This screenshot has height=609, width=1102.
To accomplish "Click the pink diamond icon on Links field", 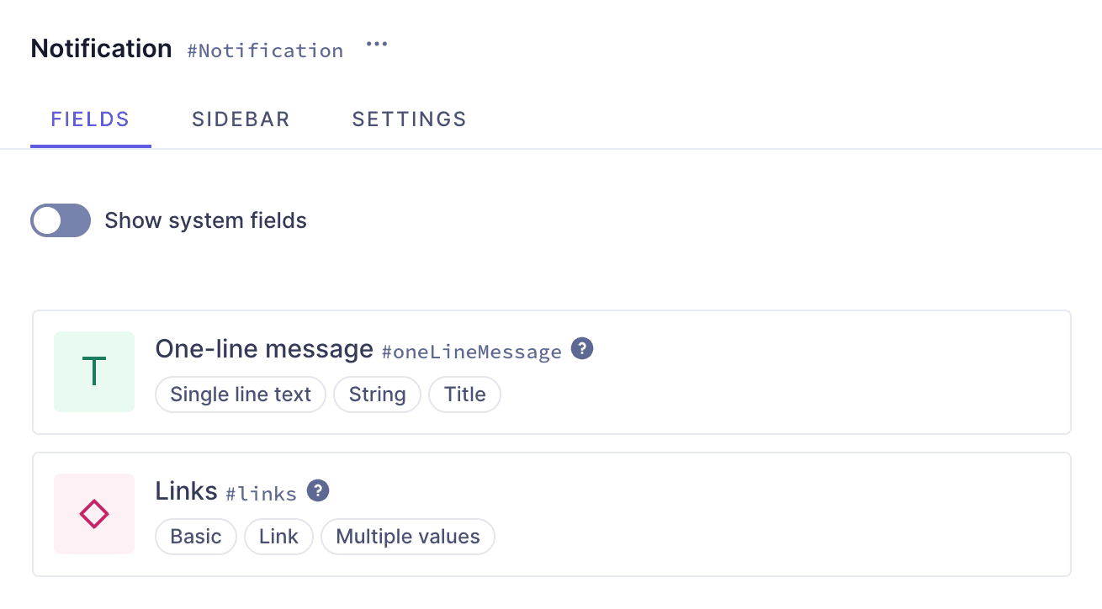I will (93, 513).
